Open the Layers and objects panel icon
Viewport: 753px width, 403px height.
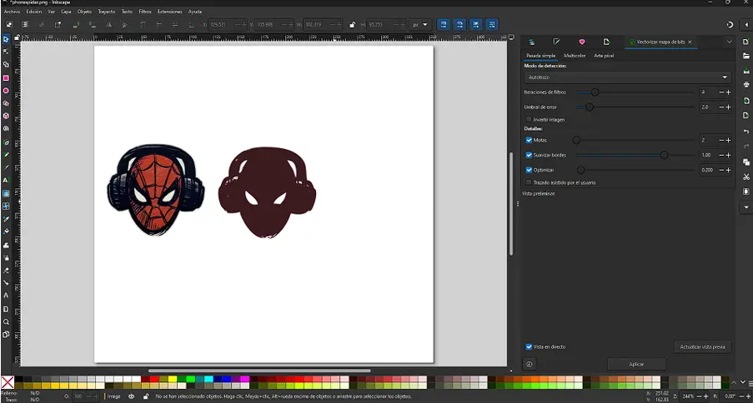(531, 42)
